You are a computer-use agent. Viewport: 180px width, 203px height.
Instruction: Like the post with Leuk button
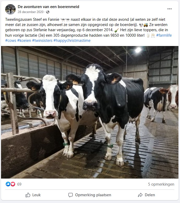point(33,195)
